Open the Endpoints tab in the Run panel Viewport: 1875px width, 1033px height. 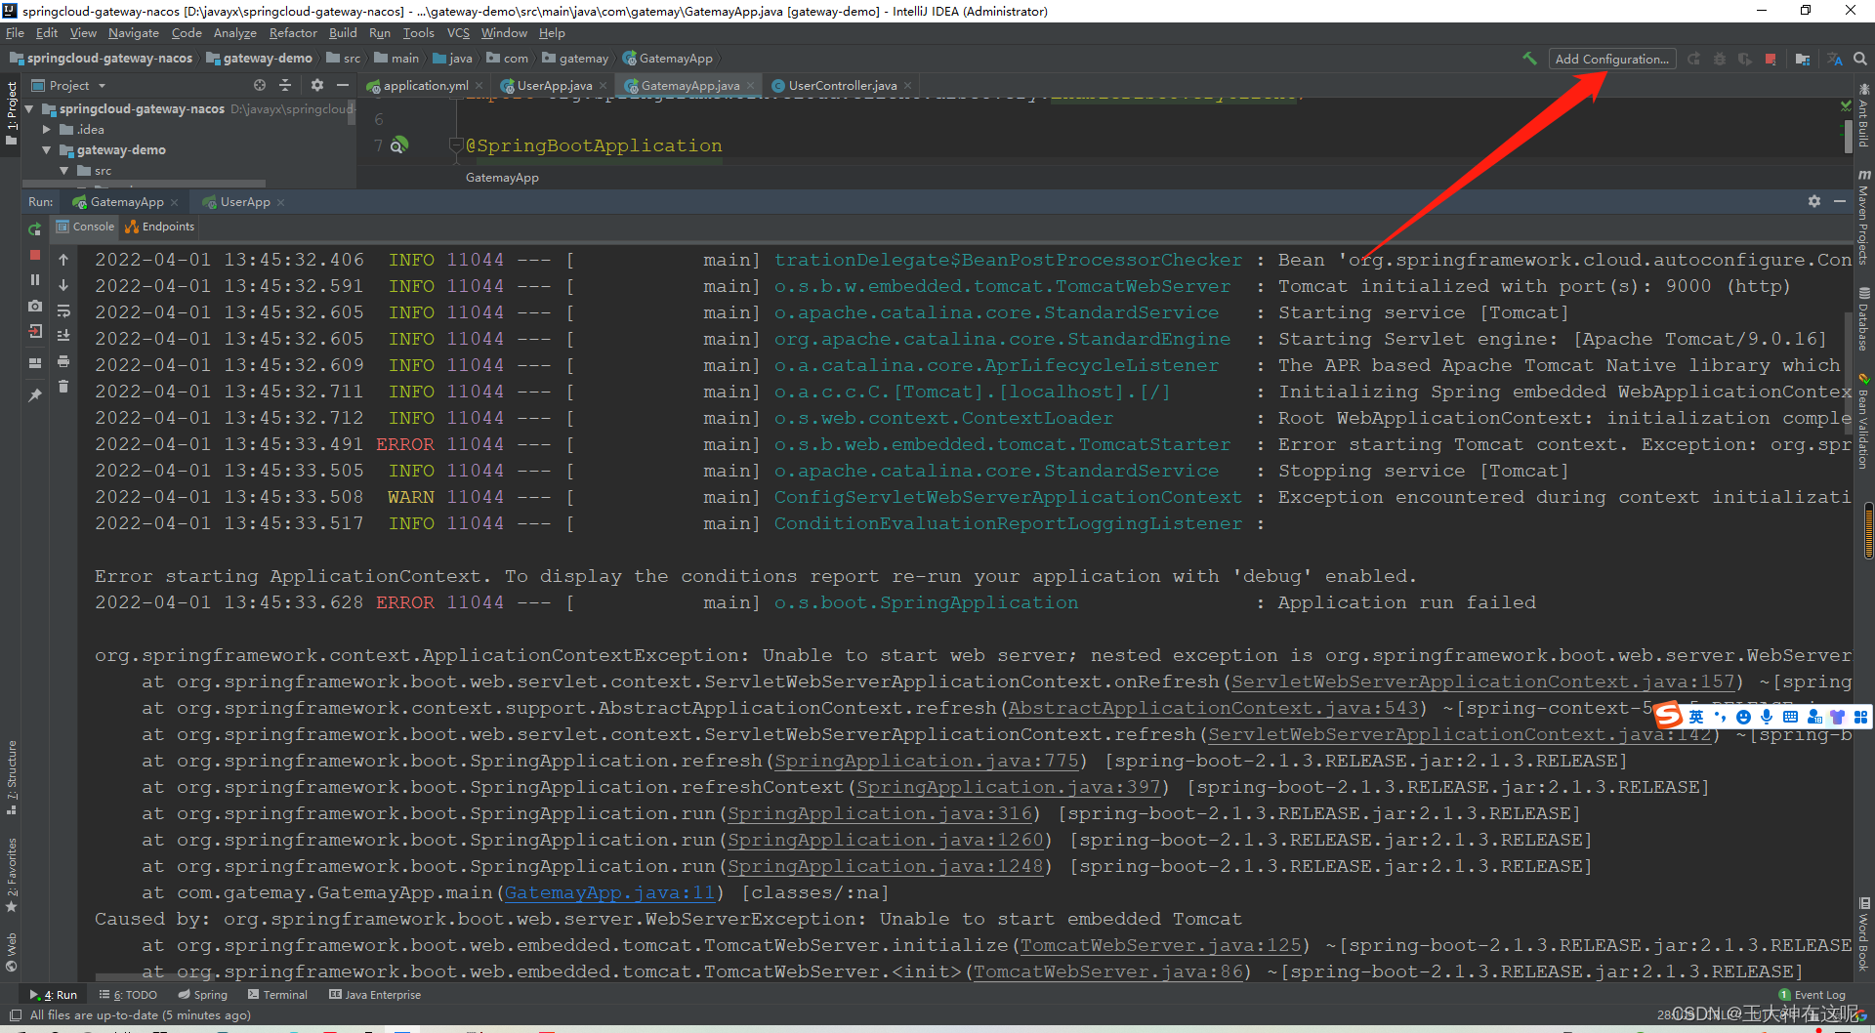point(160,227)
